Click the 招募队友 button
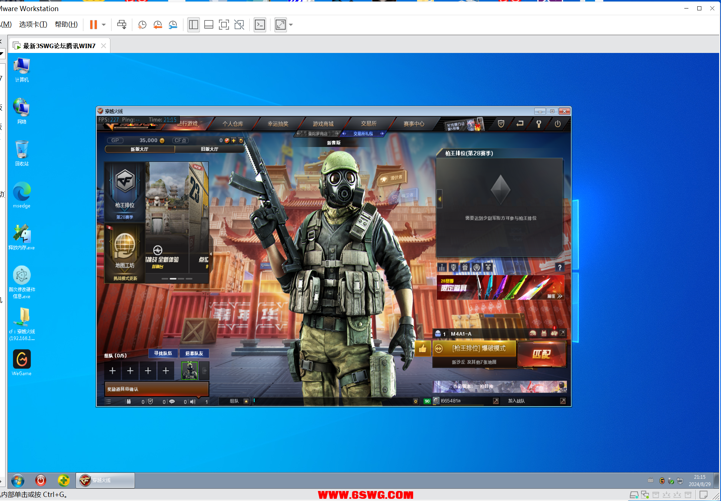The height and width of the screenshot is (501, 721). (195, 353)
